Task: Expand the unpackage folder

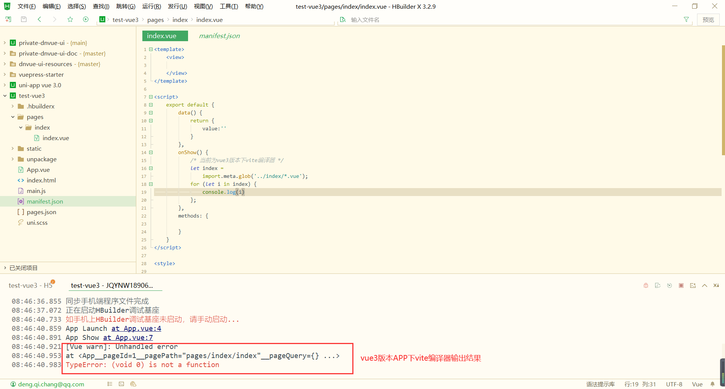Action: pos(13,159)
